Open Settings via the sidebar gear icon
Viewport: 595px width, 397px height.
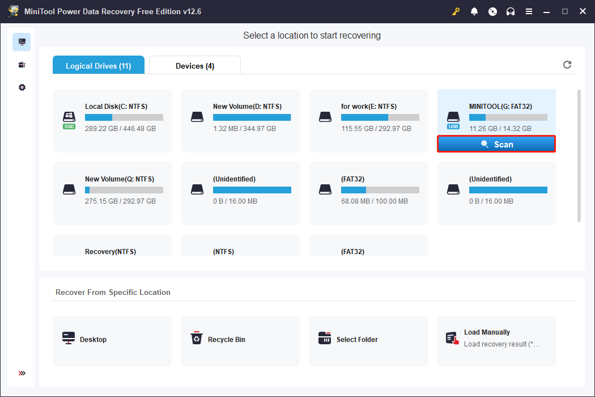click(22, 87)
